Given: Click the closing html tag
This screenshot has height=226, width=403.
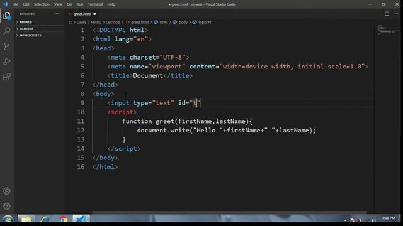Looking at the screenshot, I should click(105, 167).
